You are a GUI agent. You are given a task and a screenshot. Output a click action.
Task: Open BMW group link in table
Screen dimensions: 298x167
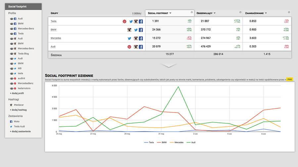pyautogui.click(x=53, y=30)
